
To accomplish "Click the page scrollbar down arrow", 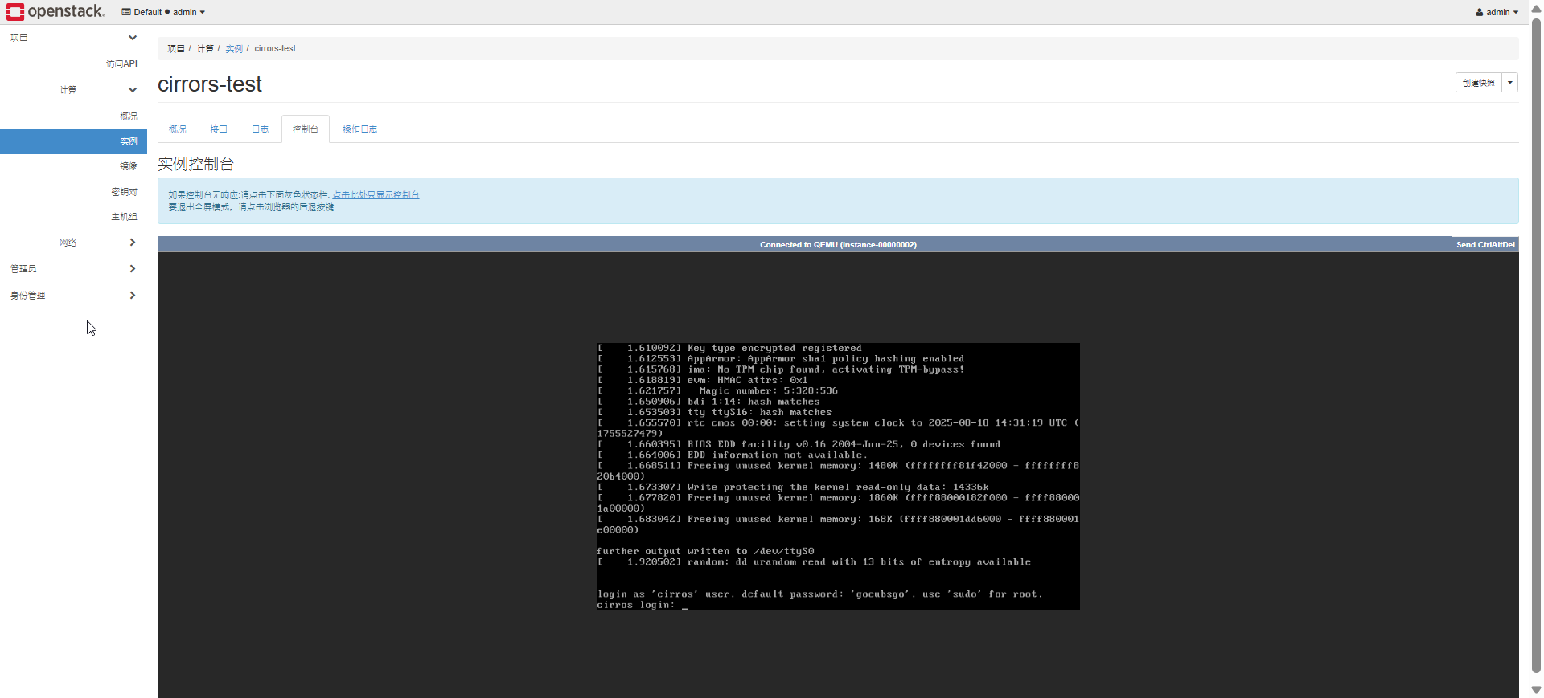I will [x=1536, y=690].
